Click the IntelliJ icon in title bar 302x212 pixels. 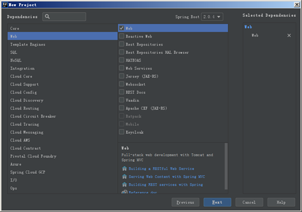coord(4,4)
